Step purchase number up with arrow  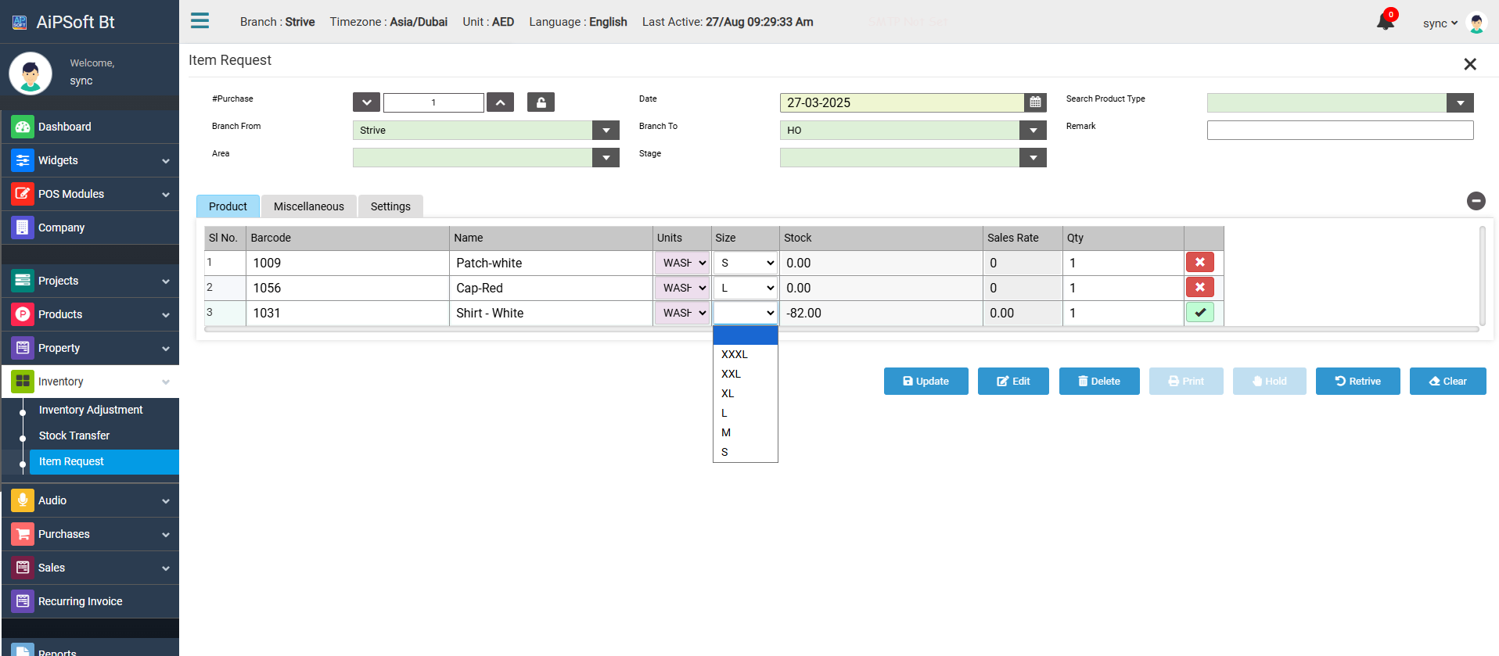[x=500, y=102]
